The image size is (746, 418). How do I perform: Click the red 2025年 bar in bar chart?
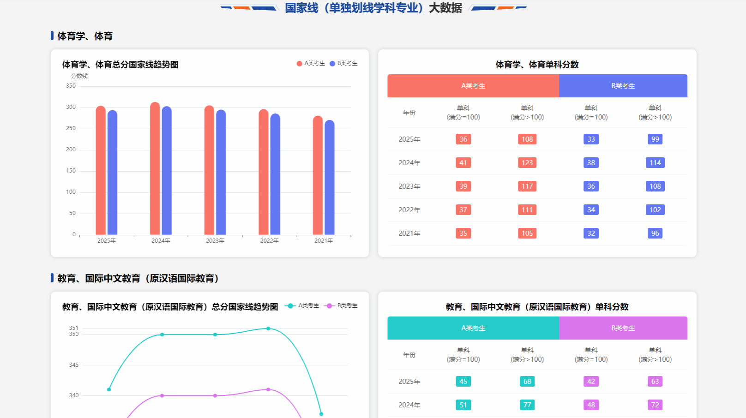(x=101, y=171)
